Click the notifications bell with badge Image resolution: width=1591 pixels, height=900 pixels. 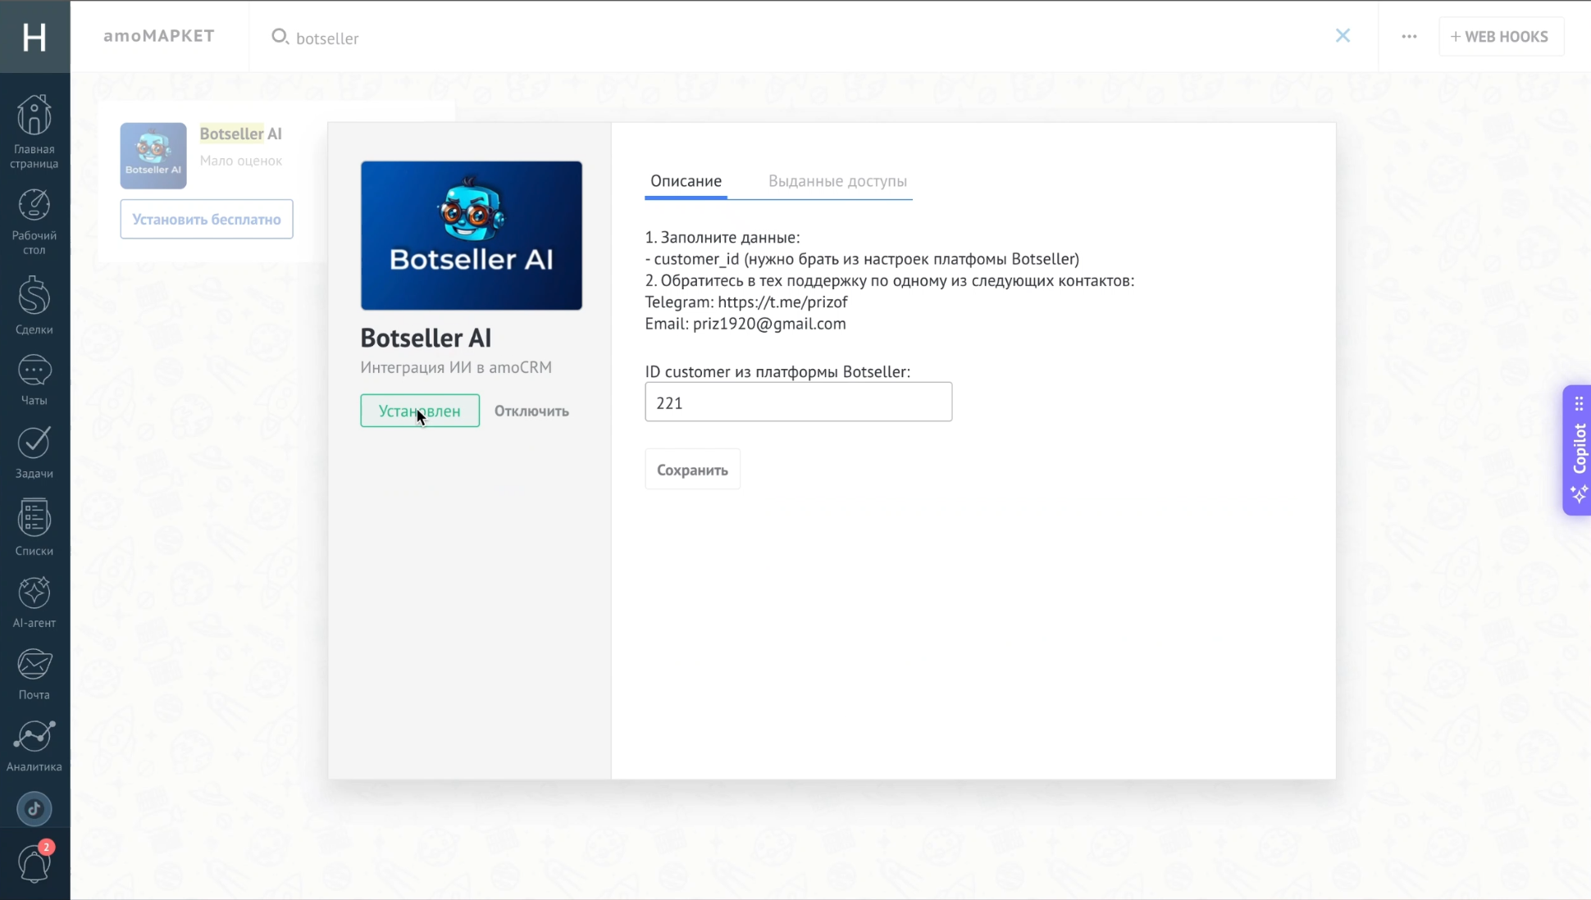point(34,864)
